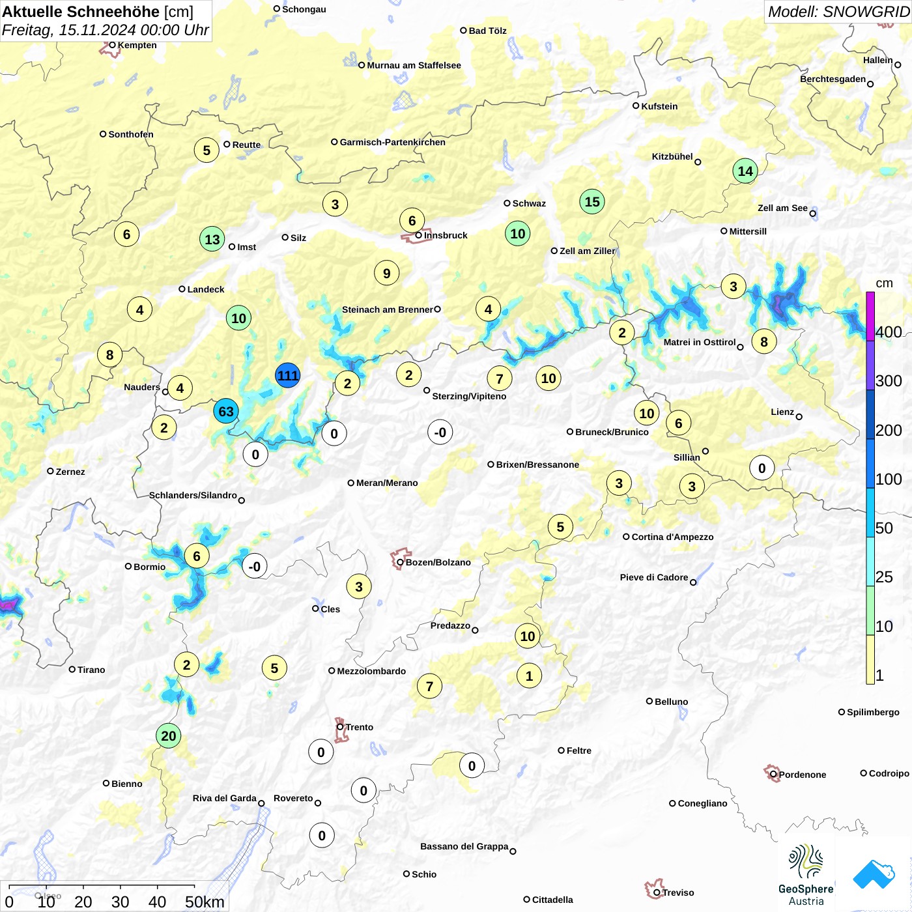
Task: Click the 15 cm marker east of Schwaz
Action: tap(592, 202)
